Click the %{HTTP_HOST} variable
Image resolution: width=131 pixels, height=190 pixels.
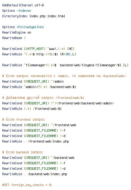(x=35, y=49)
